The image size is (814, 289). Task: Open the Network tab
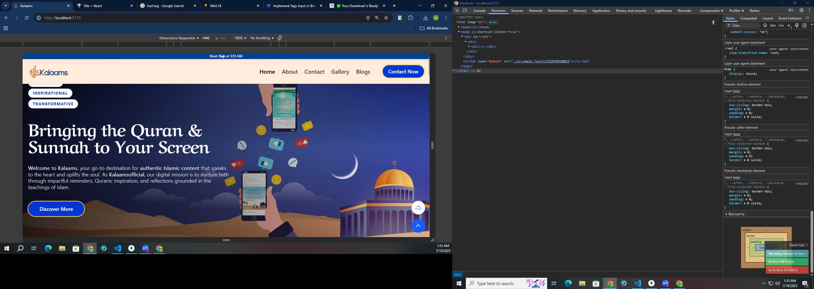tap(536, 11)
